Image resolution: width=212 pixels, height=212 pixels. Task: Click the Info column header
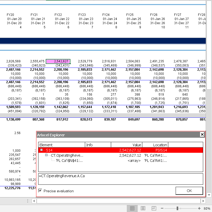98,145
